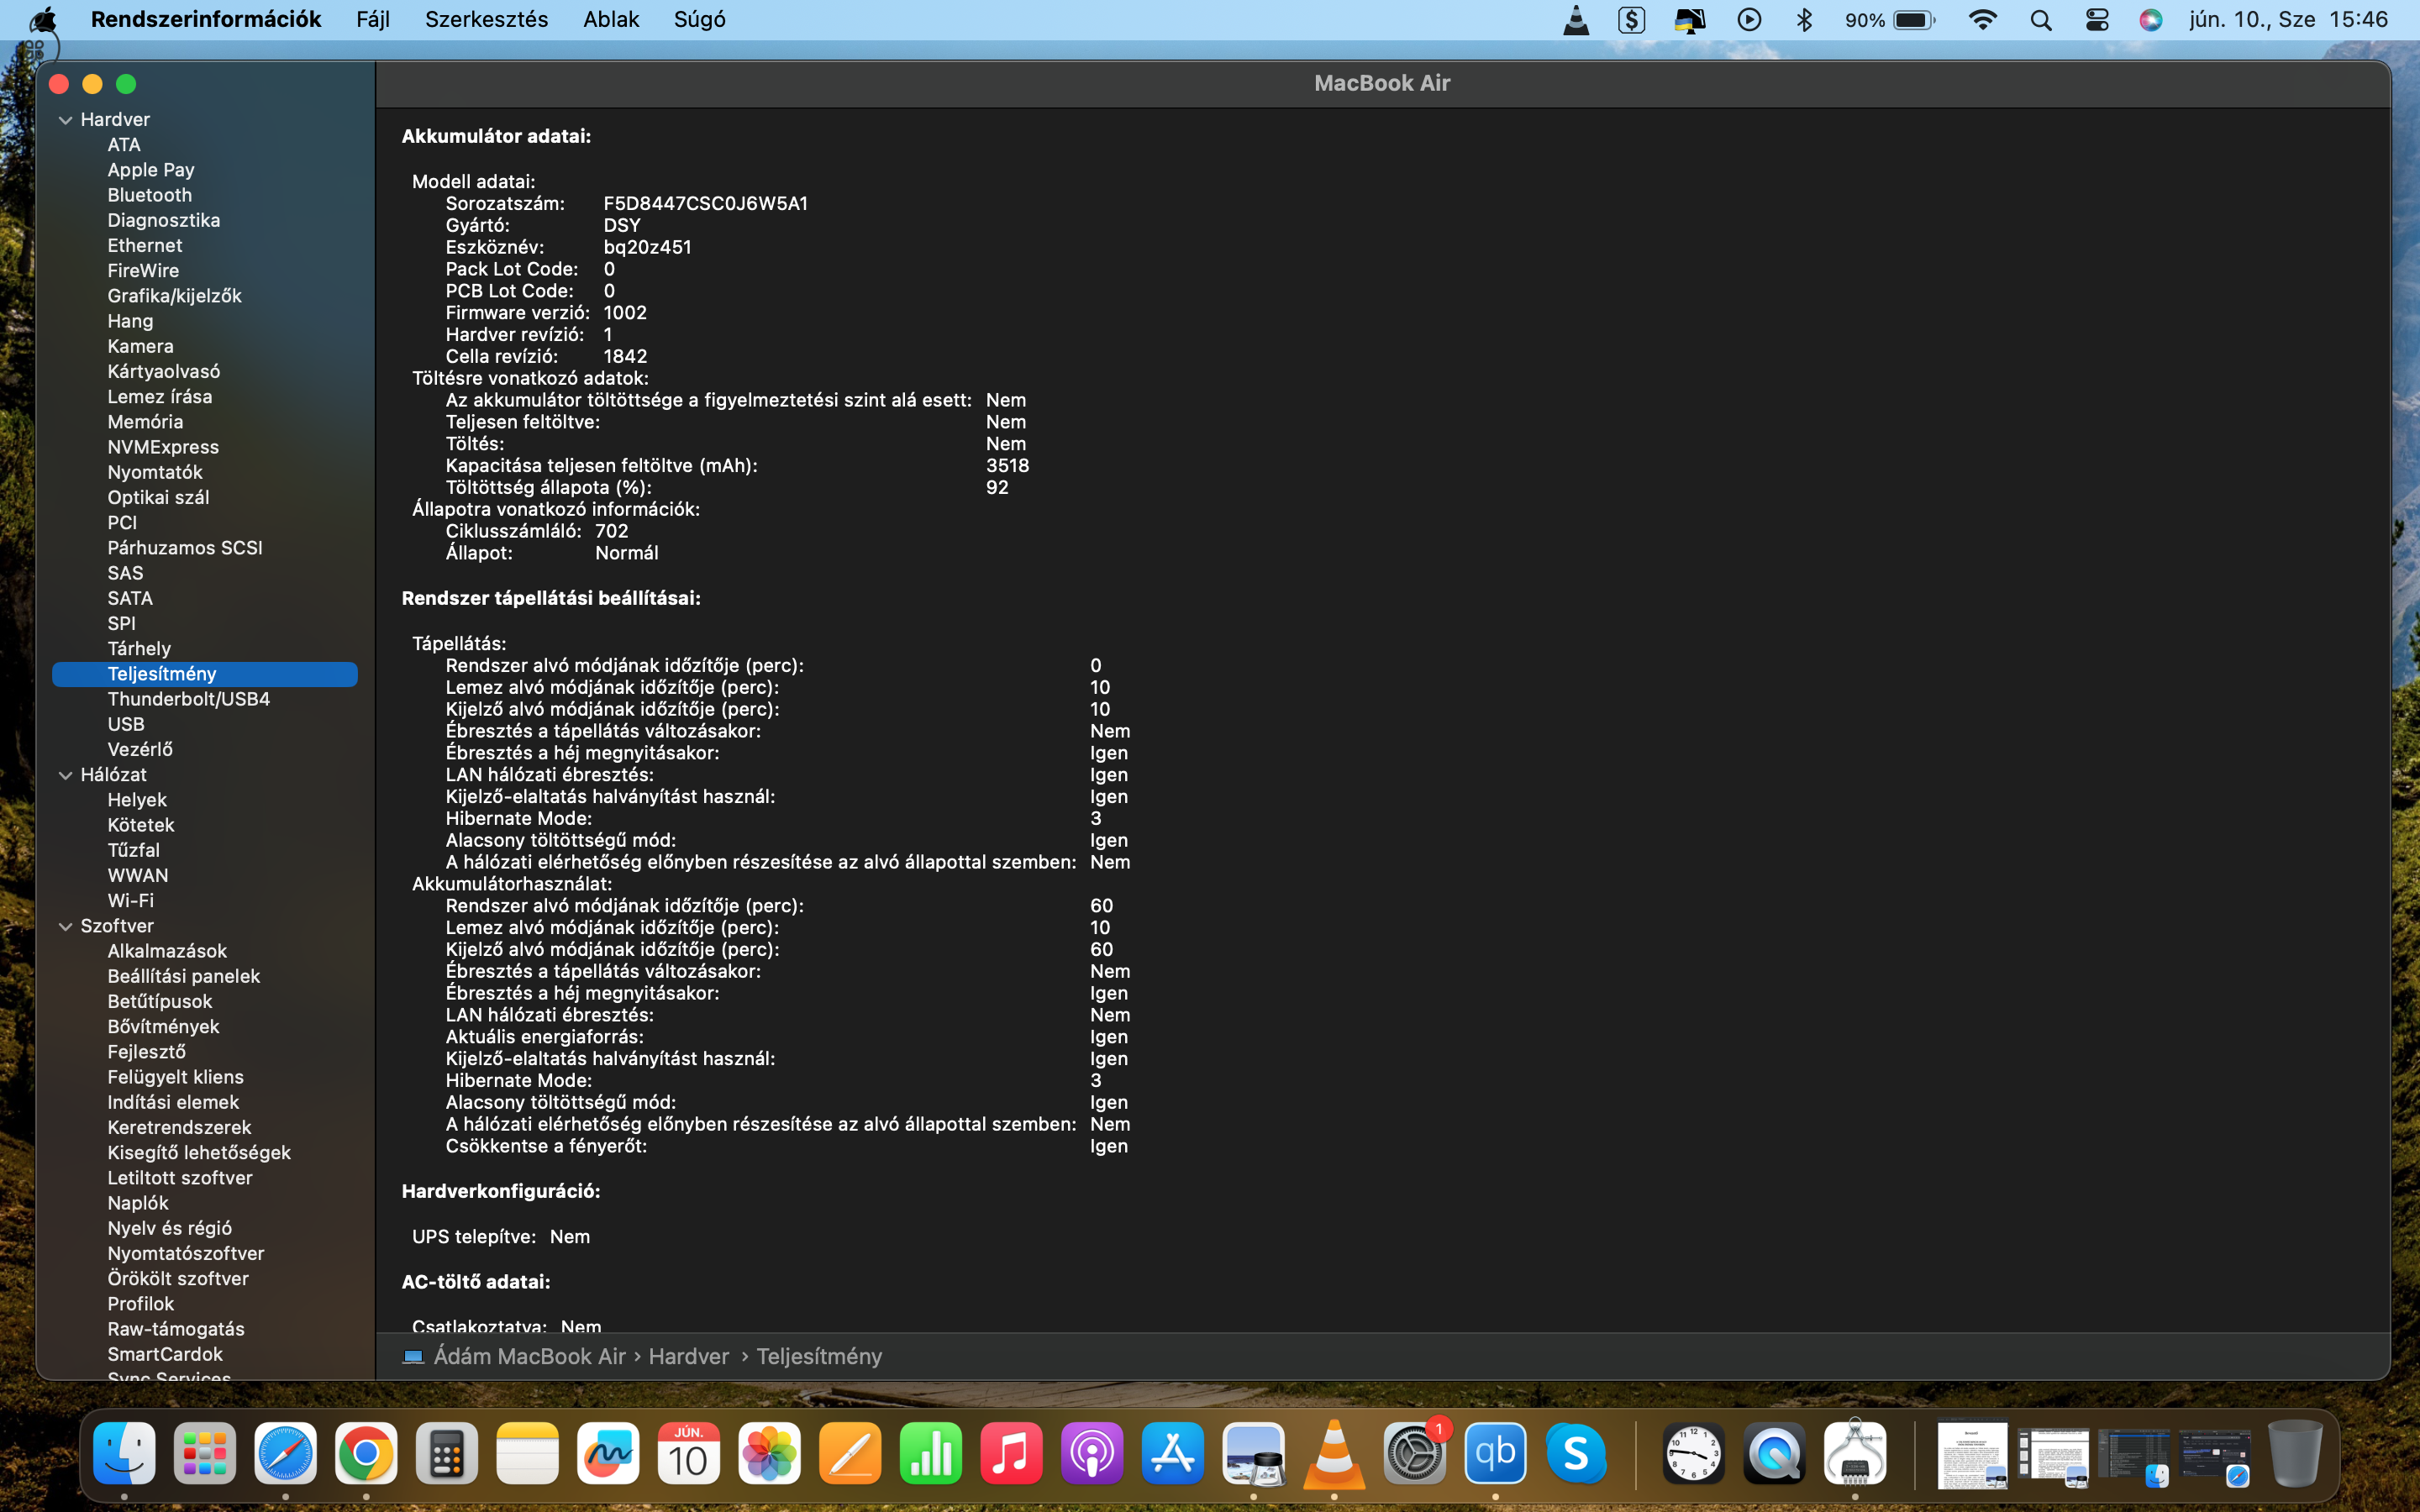2420x1512 pixels.
Task: Collapse the Hardver section in sidebar
Action: [66, 120]
